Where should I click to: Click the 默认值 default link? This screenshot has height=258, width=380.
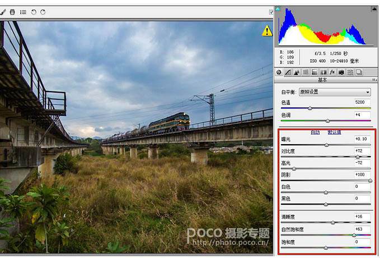point(335,132)
